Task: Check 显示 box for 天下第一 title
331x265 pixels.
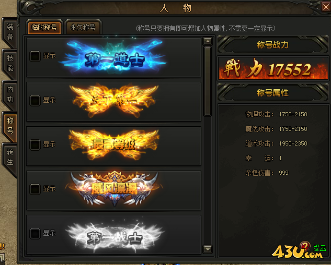Action: point(35,100)
